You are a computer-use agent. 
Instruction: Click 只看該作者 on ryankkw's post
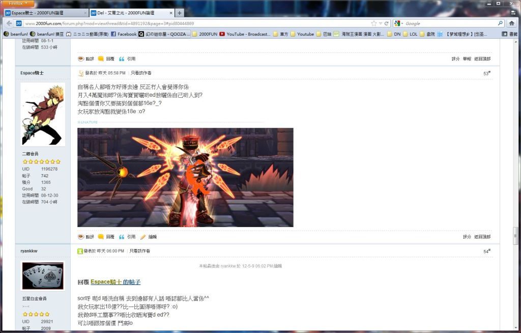[139, 251]
